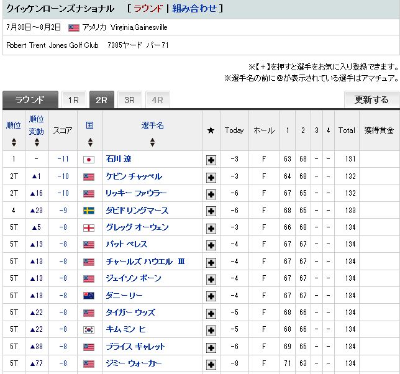Sort by 選手名 column arrows
This screenshot has height=374, width=400.
[152, 142]
